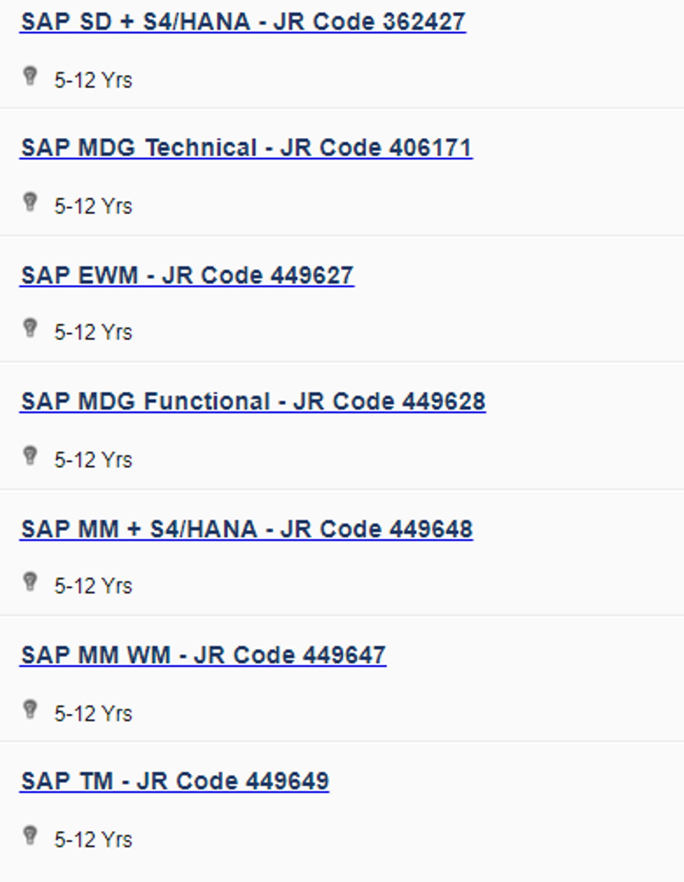Open SAP MDG Functional job 449628
Viewport: 684px width, 882px height.
tap(253, 401)
